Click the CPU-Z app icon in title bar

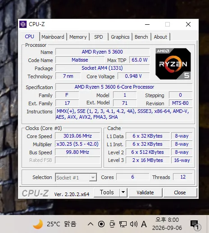23,24
